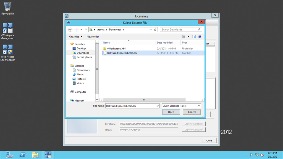This screenshot has width=283, height=159.
Task: Click the Certificate text field
Action: tap(149, 124)
